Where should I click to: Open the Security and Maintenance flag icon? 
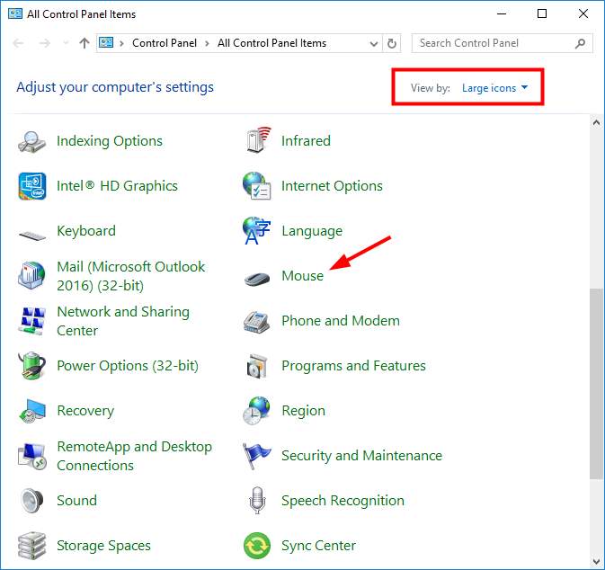tap(257, 456)
